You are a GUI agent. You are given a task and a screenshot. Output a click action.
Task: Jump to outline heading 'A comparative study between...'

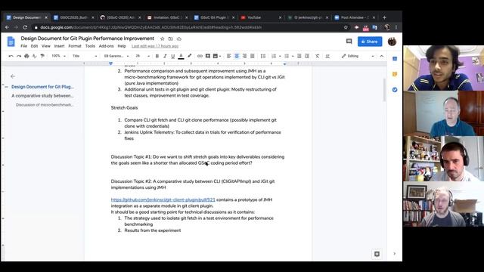tap(42, 96)
